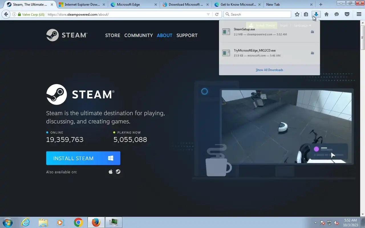This screenshot has height=228, width=365.
Task: Switch to Get to Know Microsoft tab
Action: click(238, 5)
